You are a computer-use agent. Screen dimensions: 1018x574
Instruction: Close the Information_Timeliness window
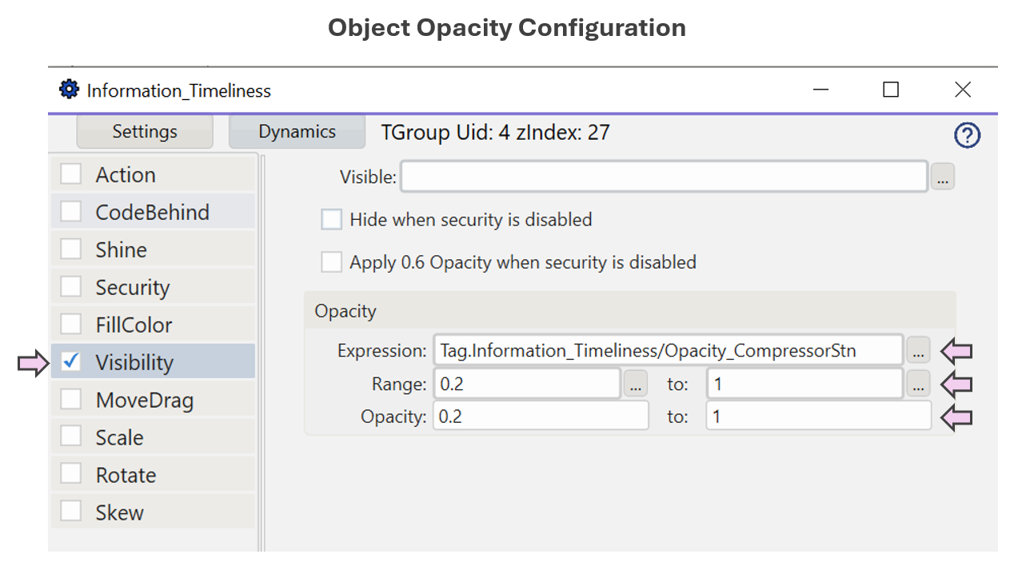pos(962,90)
